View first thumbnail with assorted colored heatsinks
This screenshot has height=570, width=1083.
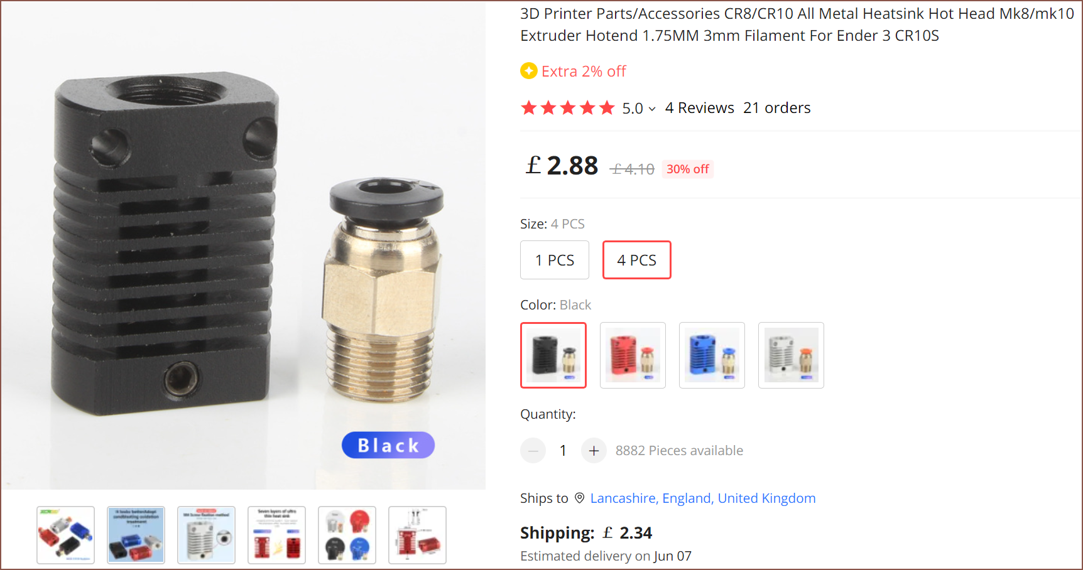point(65,535)
